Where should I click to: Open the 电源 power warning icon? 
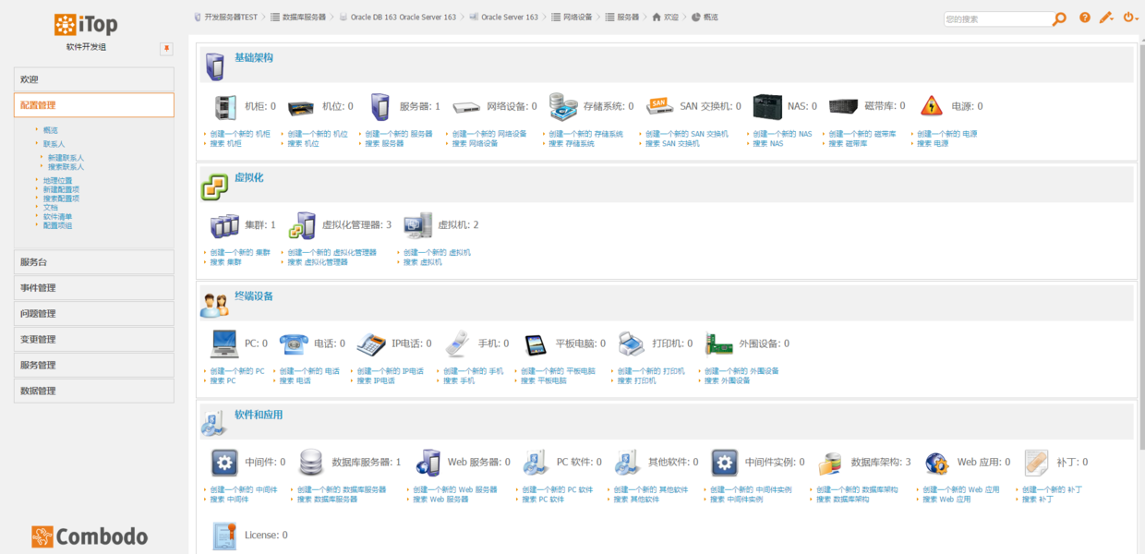[x=932, y=106]
